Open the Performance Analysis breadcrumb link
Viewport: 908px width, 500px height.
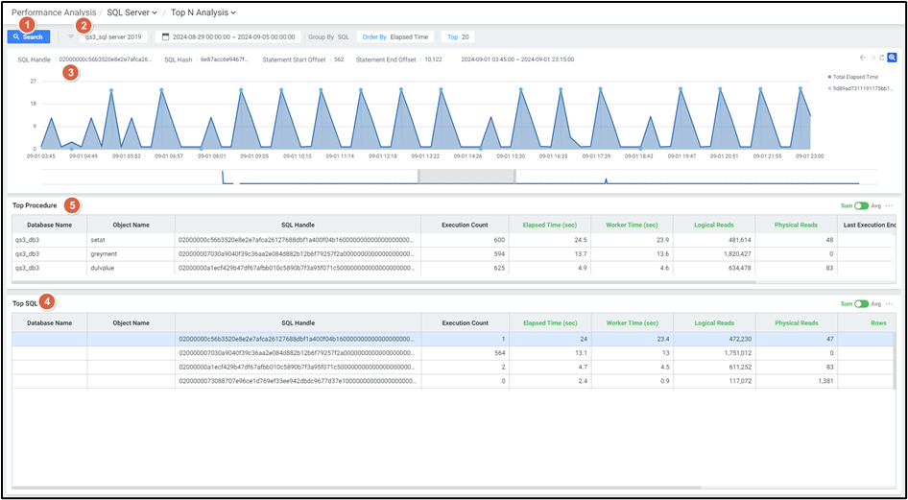point(53,12)
